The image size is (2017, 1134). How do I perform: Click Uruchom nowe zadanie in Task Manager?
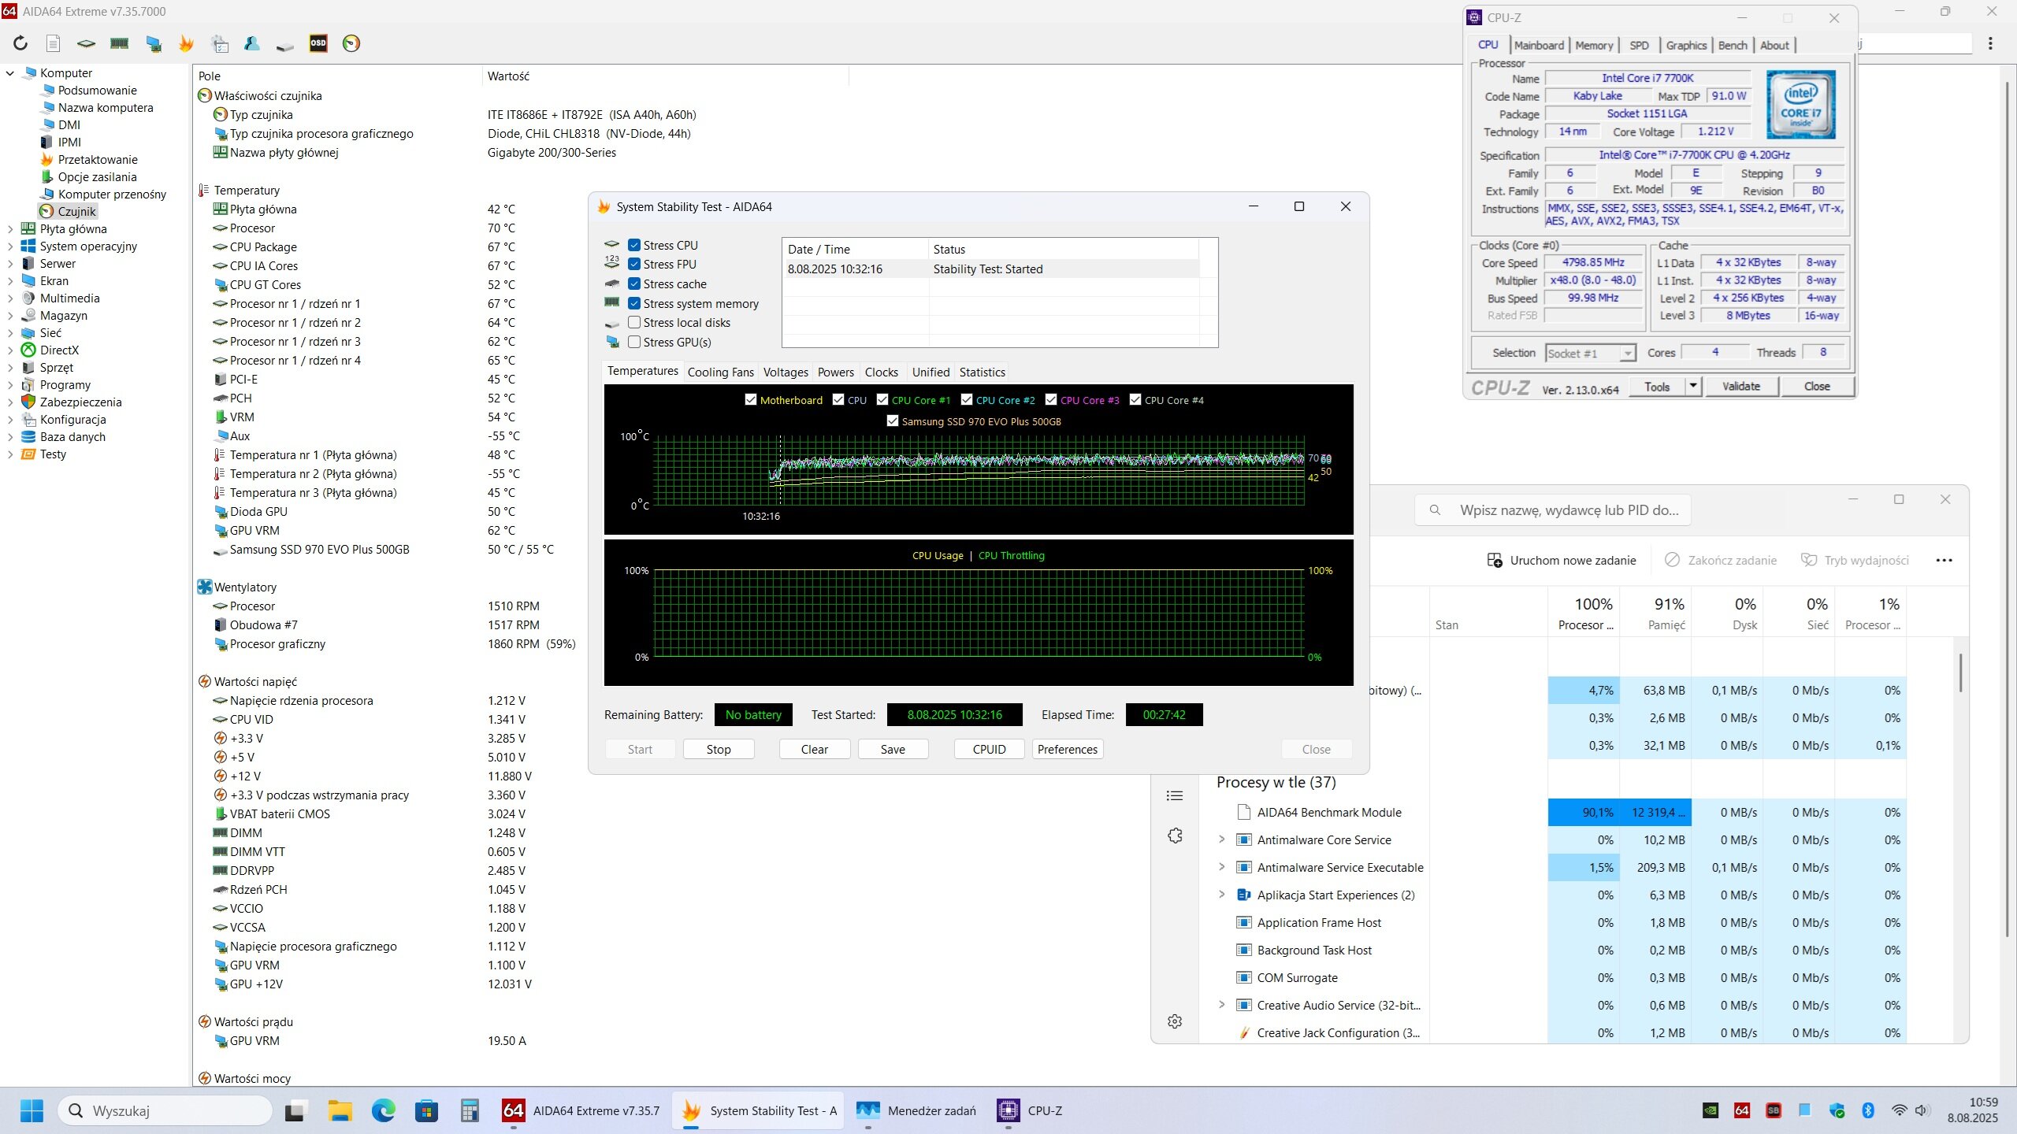click(x=1561, y=560)
